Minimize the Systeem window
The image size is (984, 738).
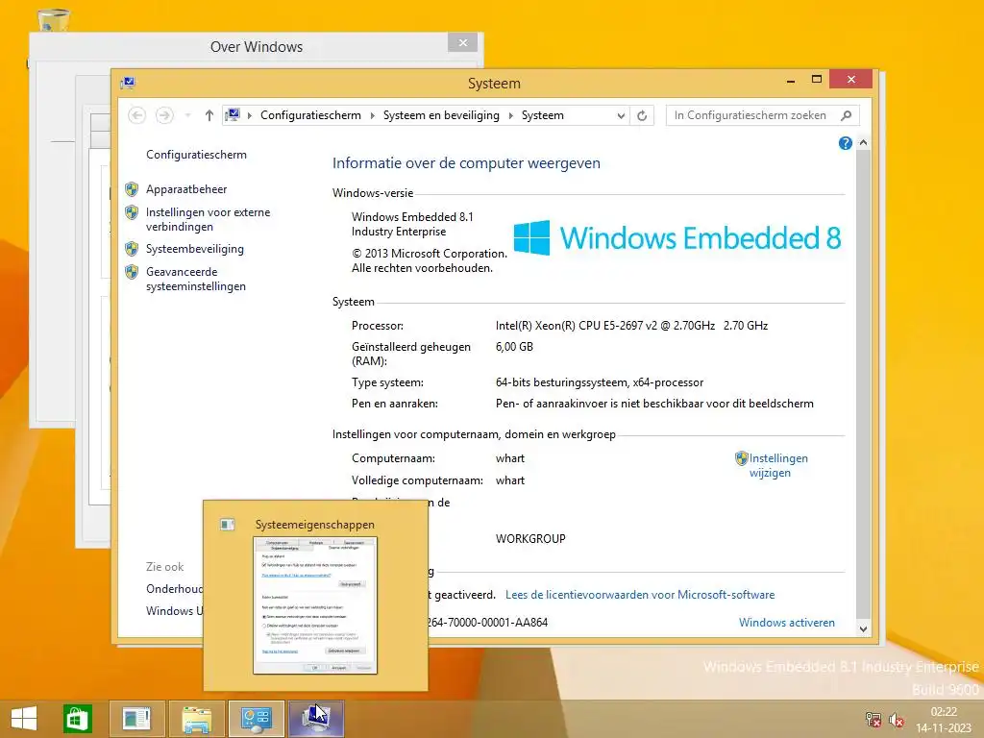point(791,81)
